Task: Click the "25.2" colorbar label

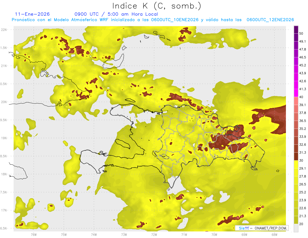Action: click(303, 192)
